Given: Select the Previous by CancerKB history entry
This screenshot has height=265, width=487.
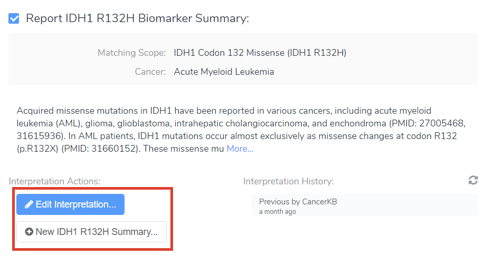Looking at the screenshot, I should 364,205.
